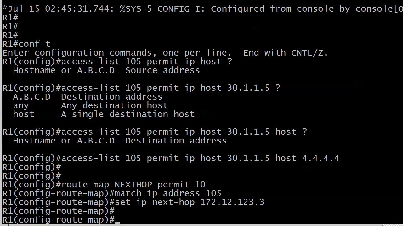The width and height of the screenshot is (403, 226).
Task: Click the access-list line ending '30.1.1.5 host ?'
Action: (155, 132)
